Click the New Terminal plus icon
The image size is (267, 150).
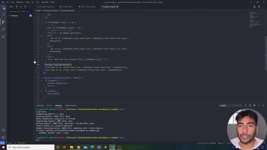pos(245,105)
